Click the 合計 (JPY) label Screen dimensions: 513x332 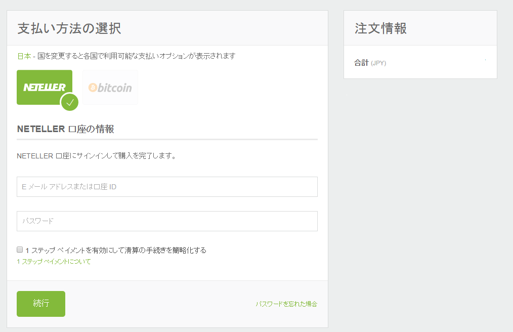click(370, 63)
